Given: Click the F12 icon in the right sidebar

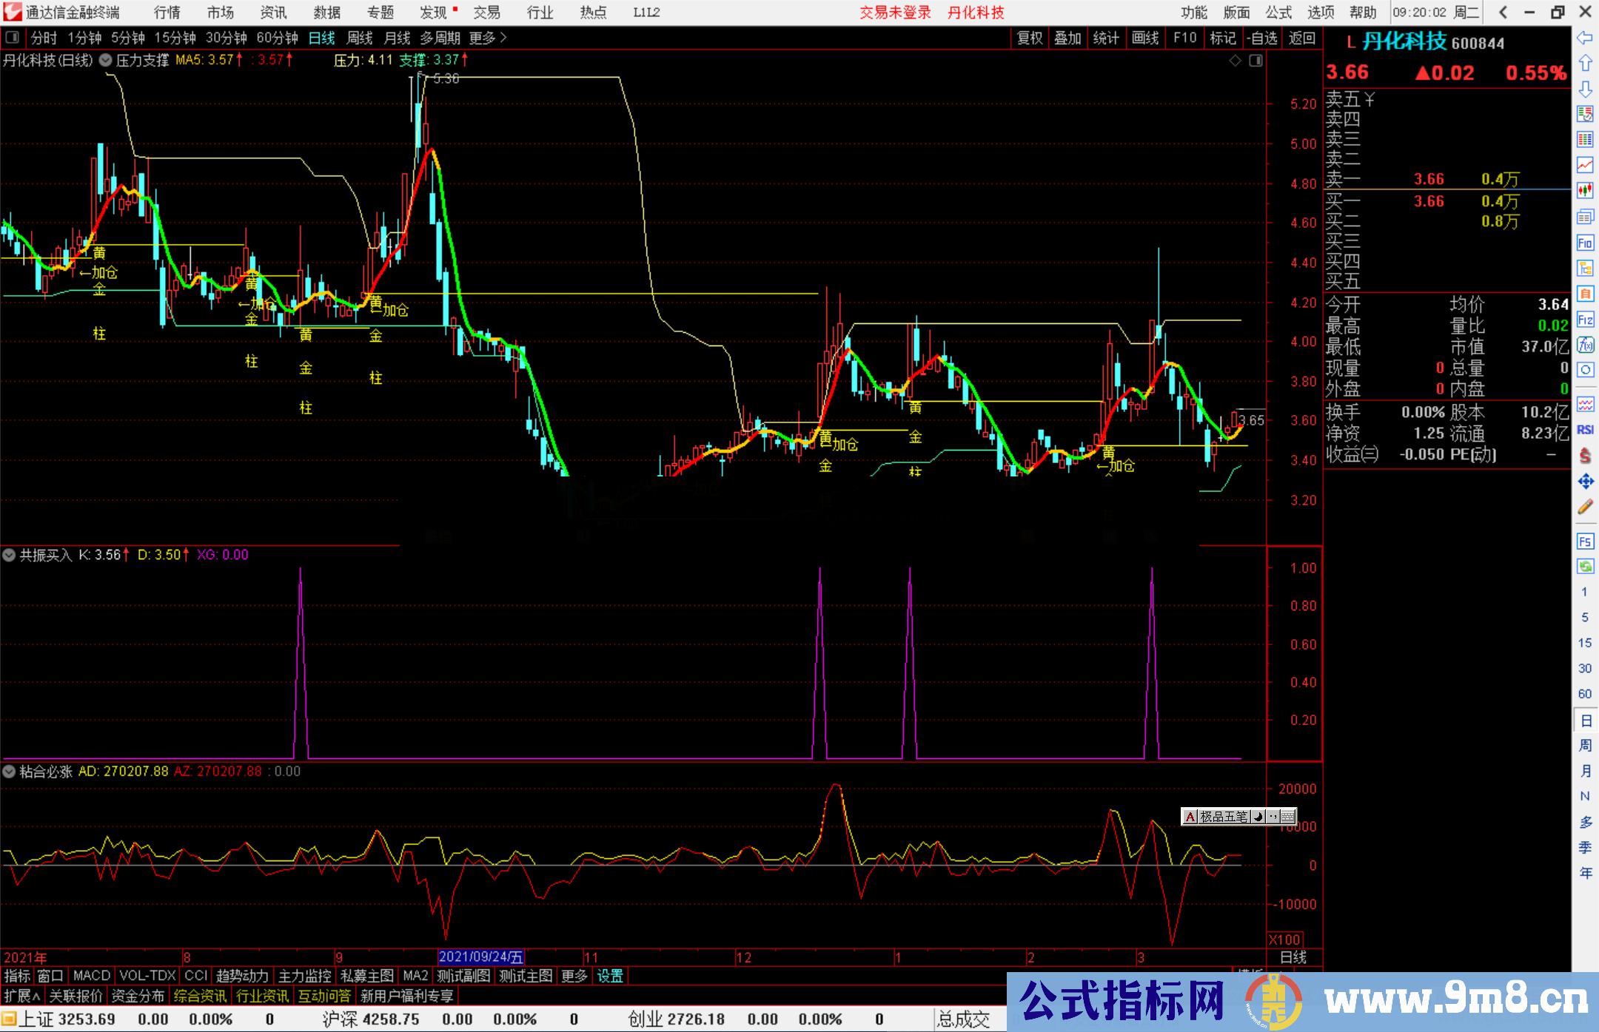Looking at the screenshot, I should pos(1585,320).
